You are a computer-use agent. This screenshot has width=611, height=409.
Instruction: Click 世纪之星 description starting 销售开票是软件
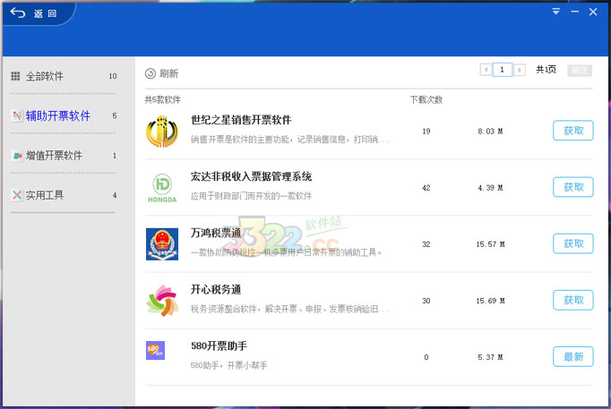[x=289, y=140]
